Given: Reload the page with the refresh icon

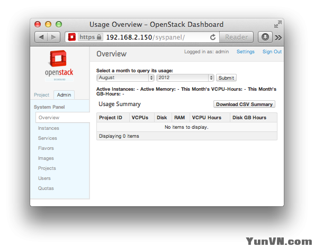Looking at the screenshot, I should point(213,37).
